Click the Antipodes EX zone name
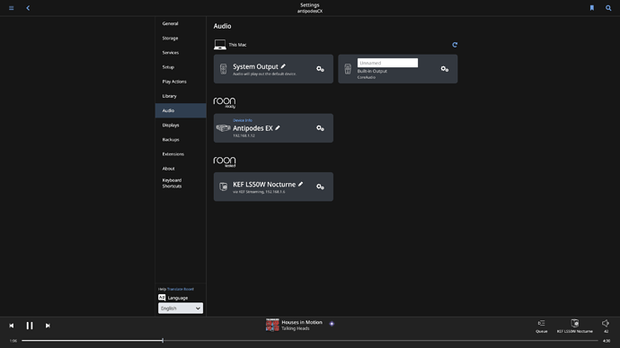The width and height of the screenshot is (620, 348). tap(252, 128)
